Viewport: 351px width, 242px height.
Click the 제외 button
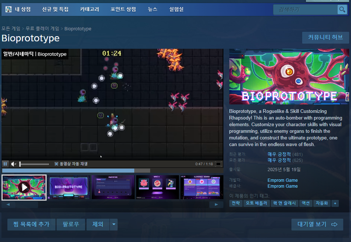click(98, 224)
